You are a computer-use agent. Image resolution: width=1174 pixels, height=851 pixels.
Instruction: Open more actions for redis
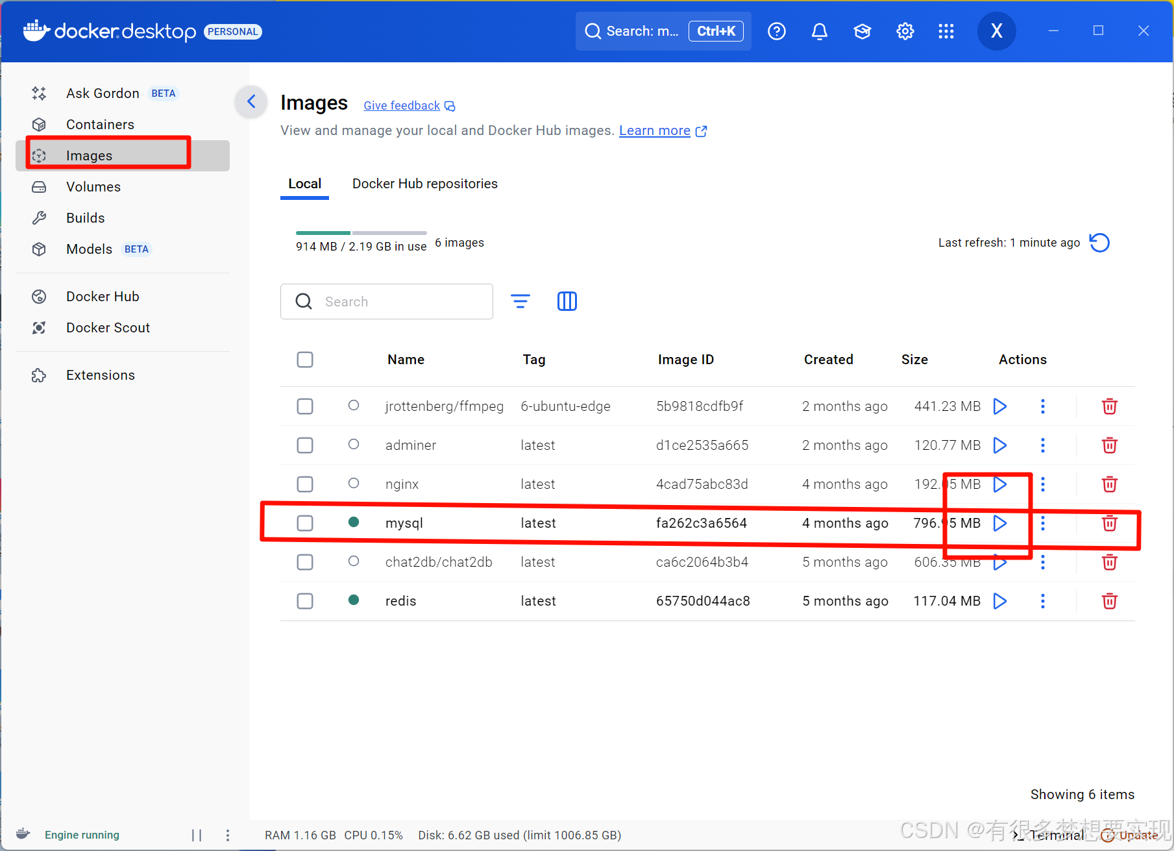pos(1042,601)
